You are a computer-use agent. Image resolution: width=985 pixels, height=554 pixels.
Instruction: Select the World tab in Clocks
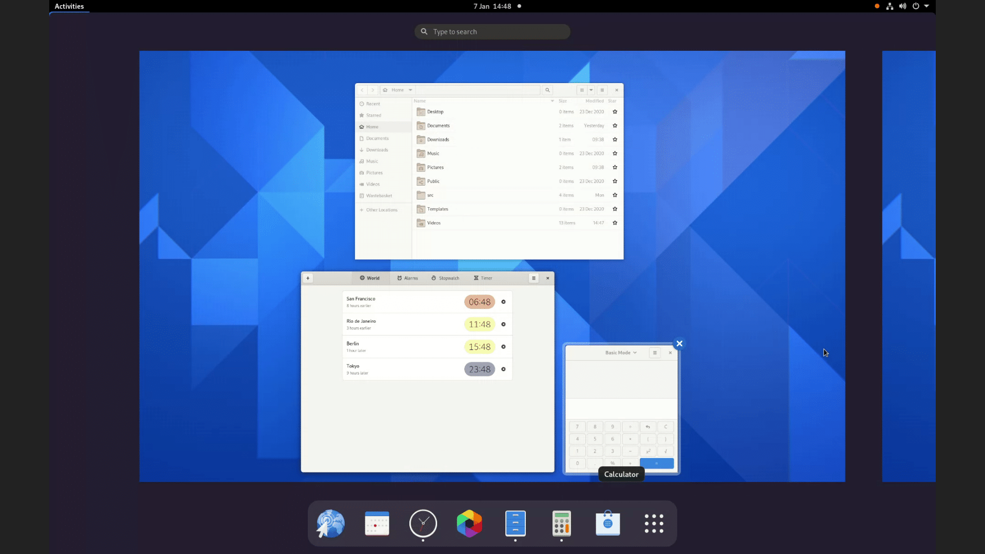pyautogui.click(x=369, y=278)
